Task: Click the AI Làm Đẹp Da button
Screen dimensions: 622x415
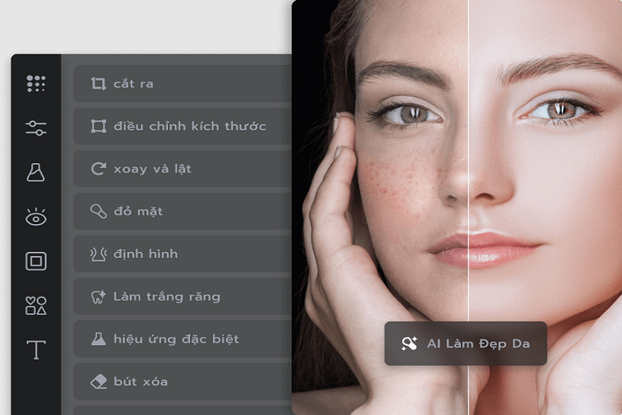Action: 466,344
